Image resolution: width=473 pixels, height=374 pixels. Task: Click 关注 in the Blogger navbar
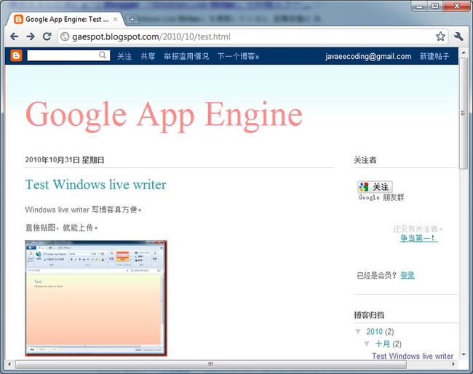124,57
